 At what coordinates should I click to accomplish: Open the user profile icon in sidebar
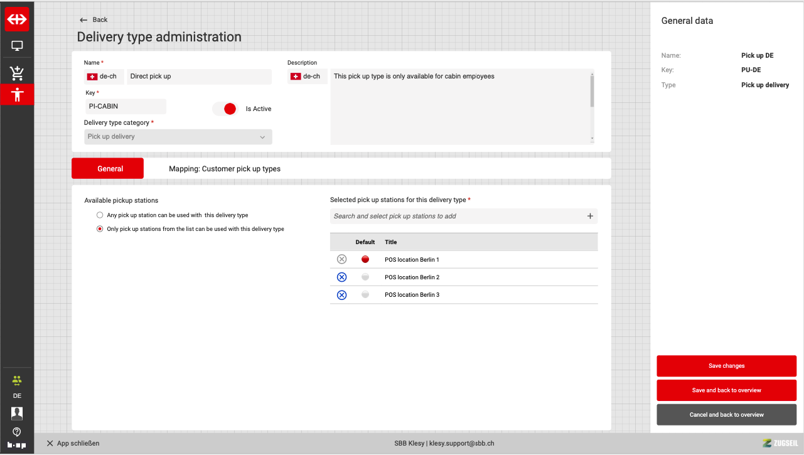click(17, 413)
